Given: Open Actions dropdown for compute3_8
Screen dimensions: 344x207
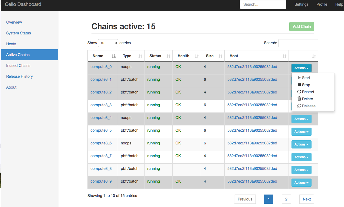Looking at the screenshot, I should (302, 170).
